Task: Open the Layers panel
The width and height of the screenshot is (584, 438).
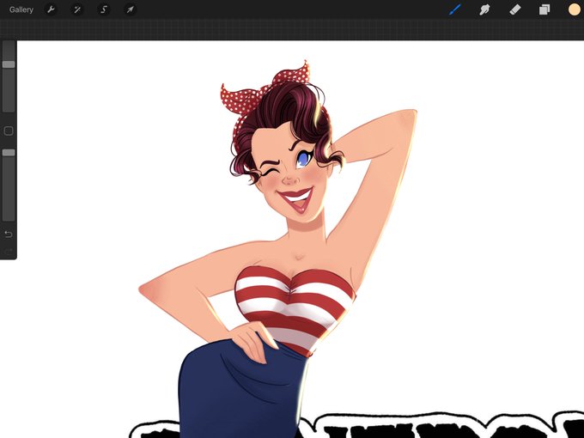Action: [544, 9]
